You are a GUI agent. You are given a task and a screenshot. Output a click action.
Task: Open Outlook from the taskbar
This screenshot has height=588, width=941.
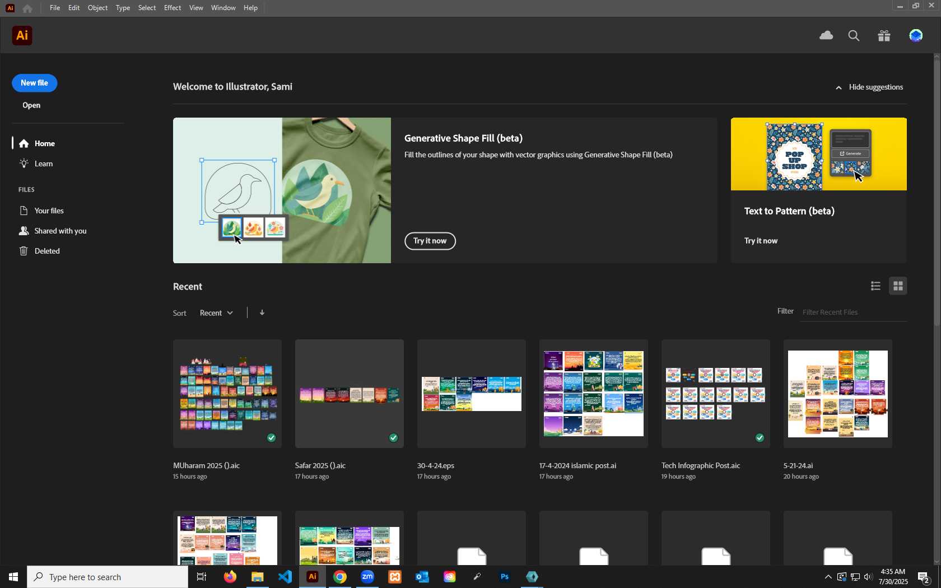click(x=422, y=577)
